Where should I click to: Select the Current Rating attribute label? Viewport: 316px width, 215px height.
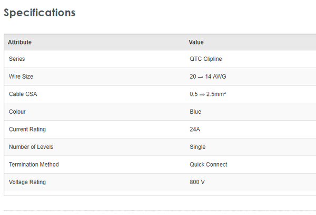point(27,130)
